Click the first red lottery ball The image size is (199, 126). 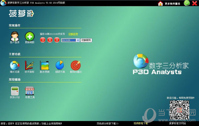43,40
